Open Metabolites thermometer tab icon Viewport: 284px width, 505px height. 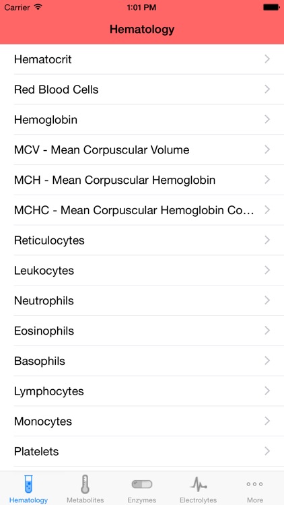(x=85, y=484)
